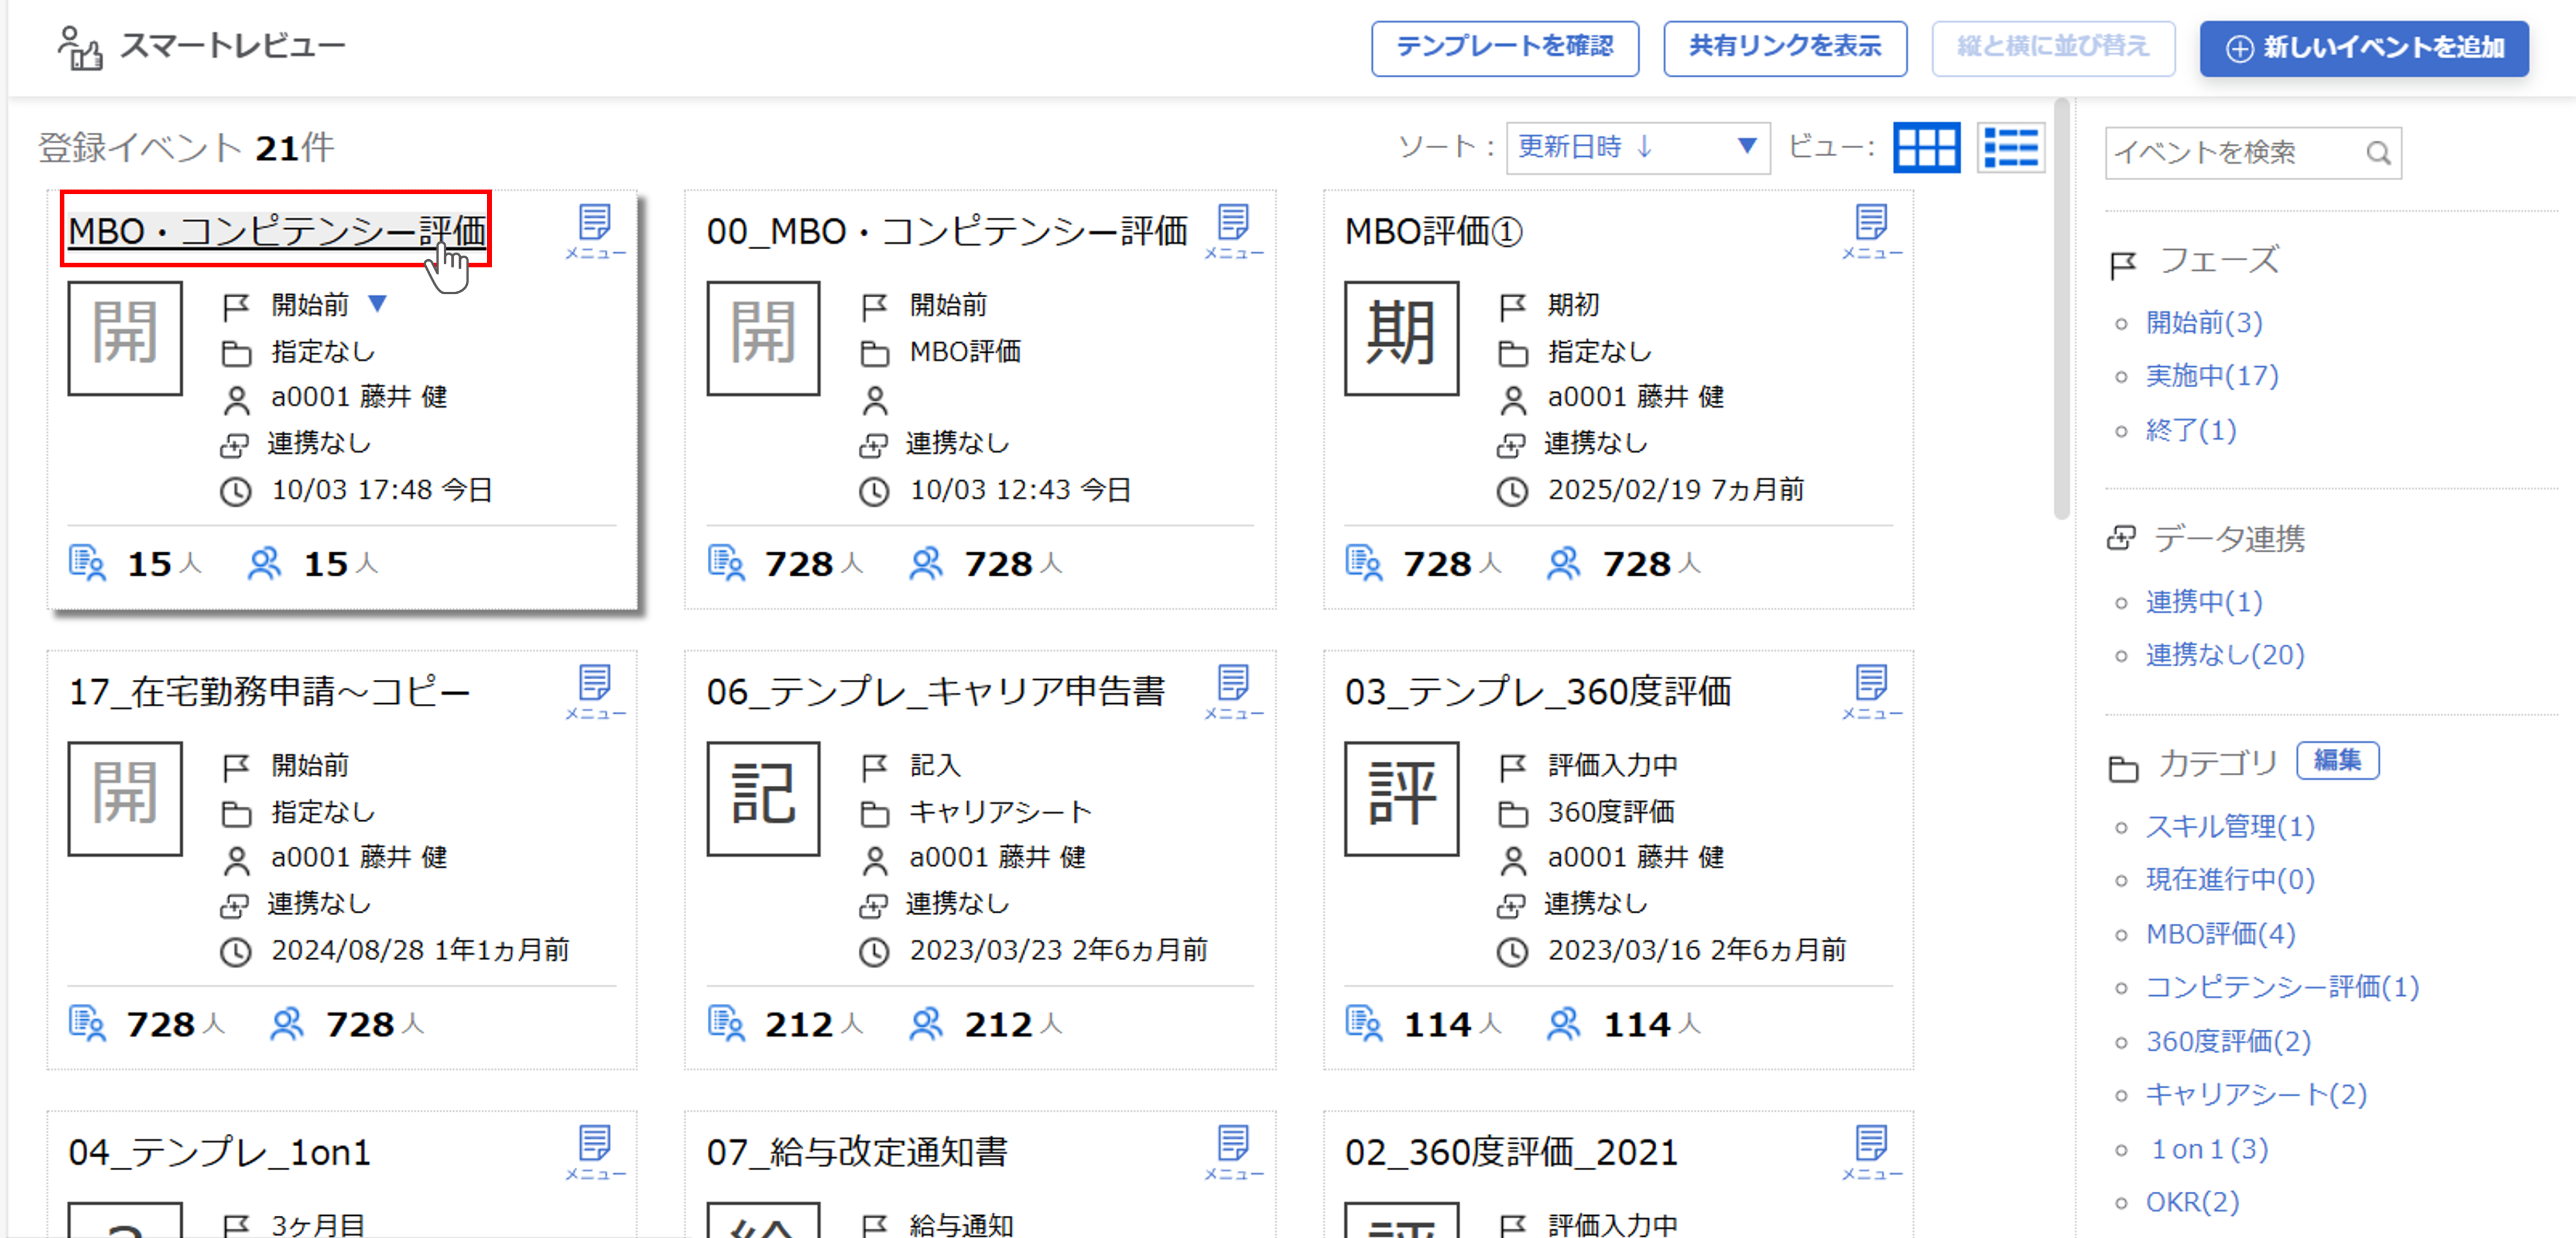Filter by 連携なし(20) data link

(2224, 655)
